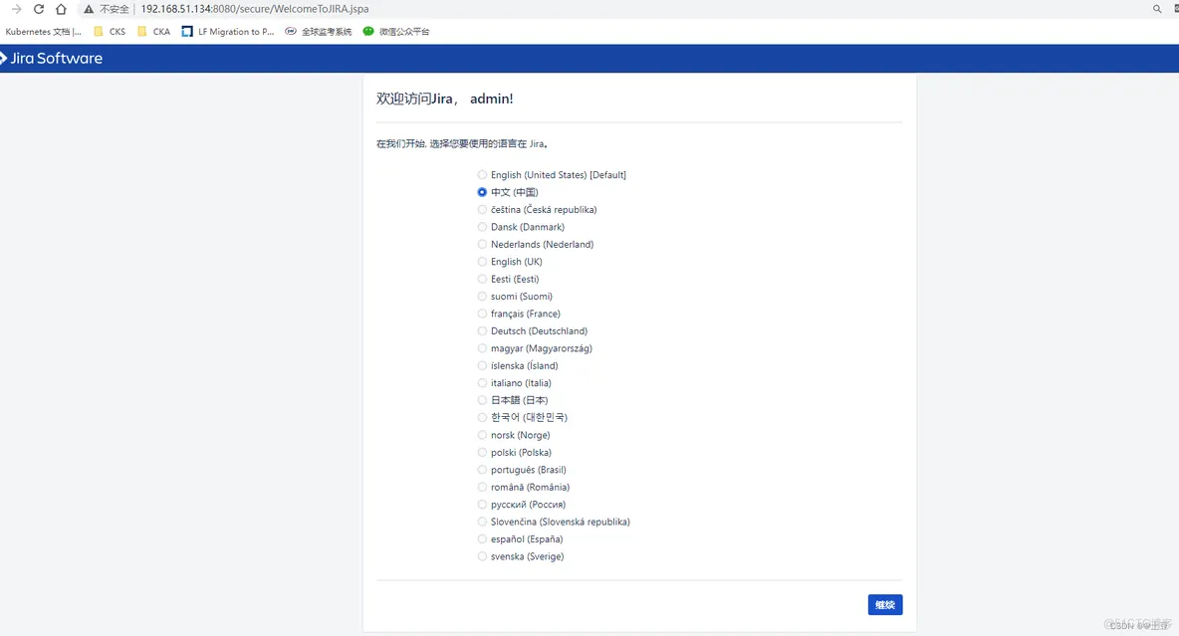Screen dimensions: 1179x636
Task: Select español (España) radio button
Action: click(482, 539)
